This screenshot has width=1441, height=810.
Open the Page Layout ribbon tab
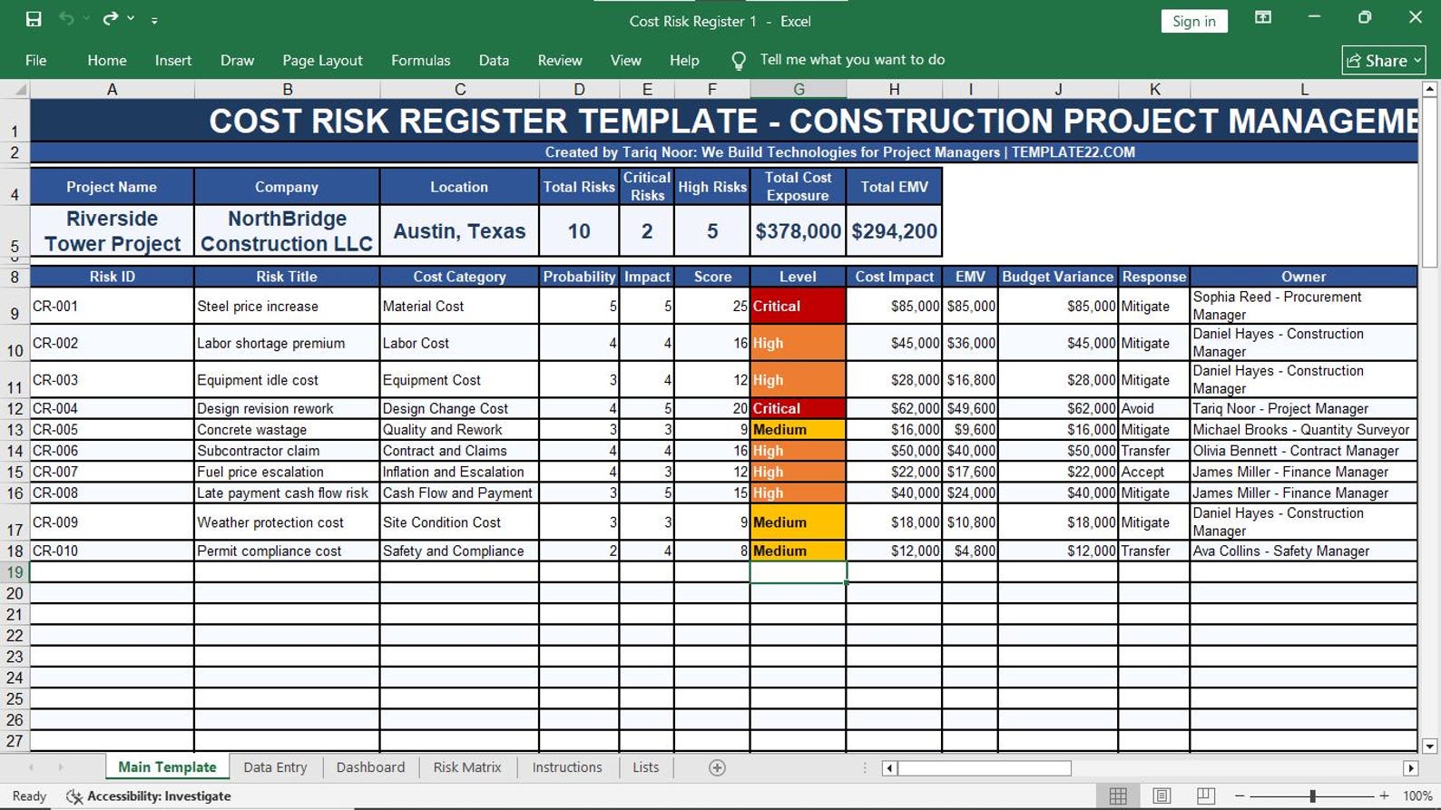coord(322,61)
